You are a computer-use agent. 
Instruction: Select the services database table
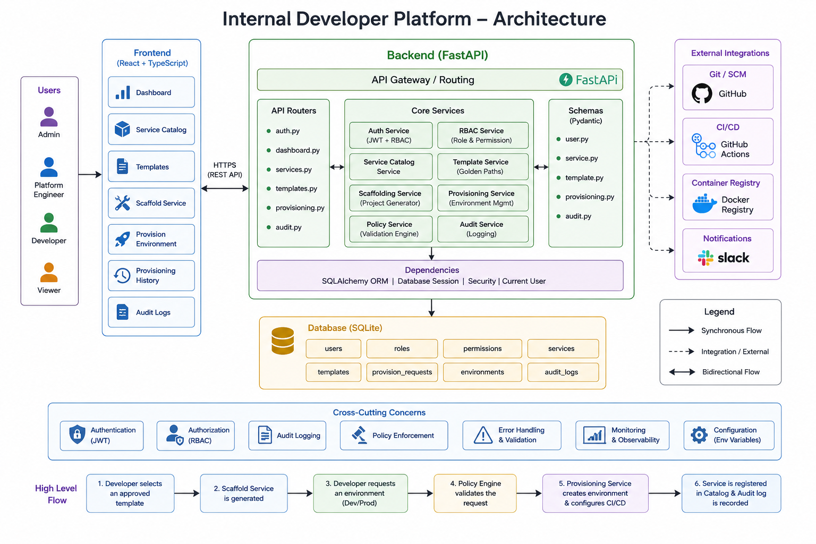(x=563, y=348)
